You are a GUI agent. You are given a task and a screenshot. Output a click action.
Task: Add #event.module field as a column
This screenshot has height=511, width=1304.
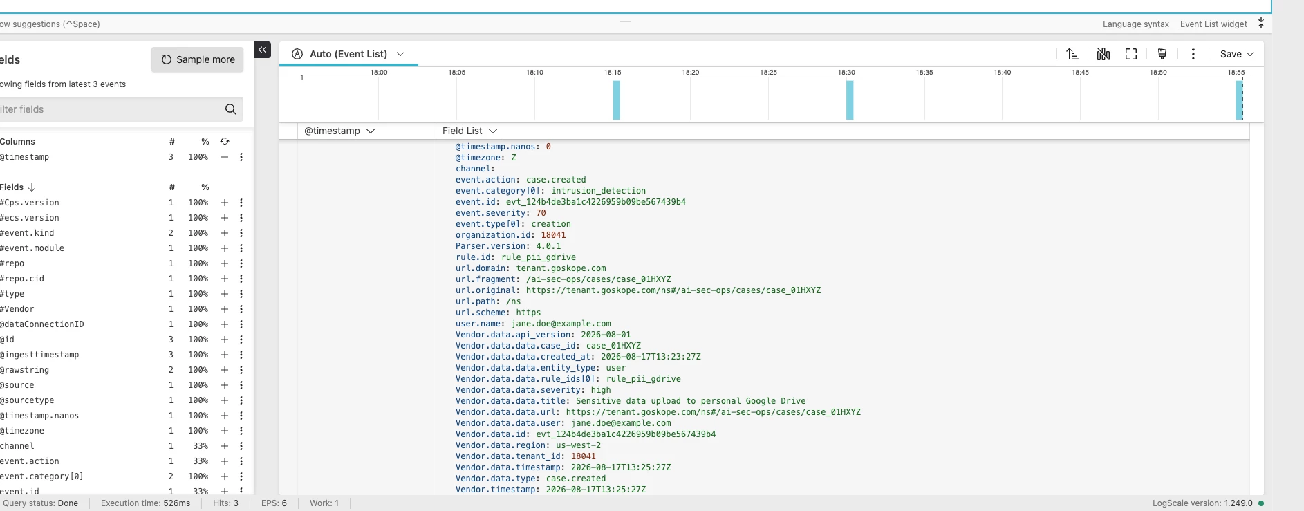(x=225, y=248)
